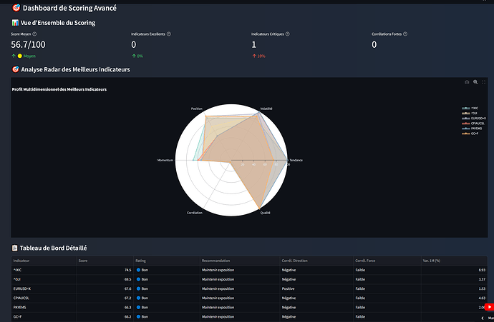The width and height of the screenshot is (494, 322).
Task: Toggle GC=F legend entry in chart
Action: point(475,133)
